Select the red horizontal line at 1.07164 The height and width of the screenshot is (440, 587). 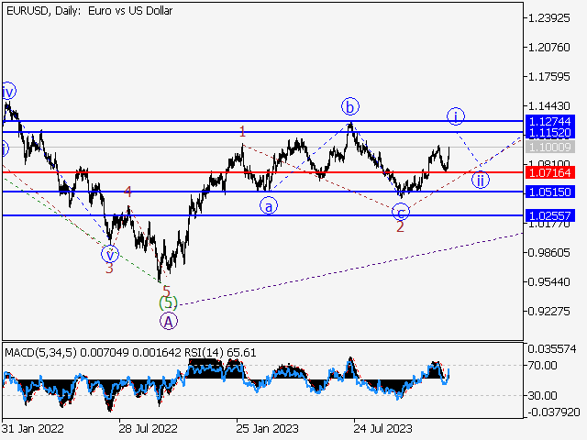point(262,172)
